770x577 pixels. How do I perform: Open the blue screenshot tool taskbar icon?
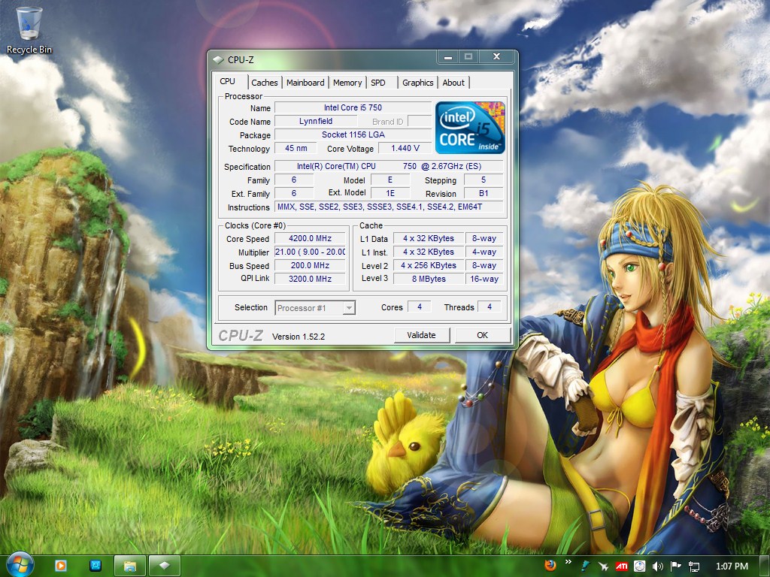95,566
